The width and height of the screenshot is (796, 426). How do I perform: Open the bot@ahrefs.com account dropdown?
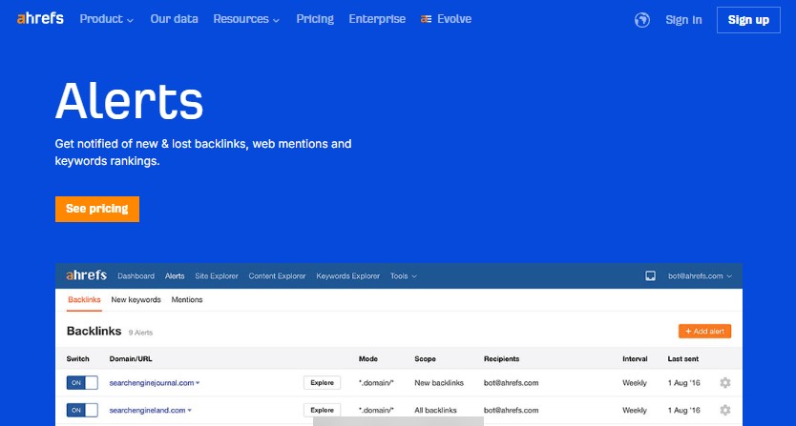(700, 275)
